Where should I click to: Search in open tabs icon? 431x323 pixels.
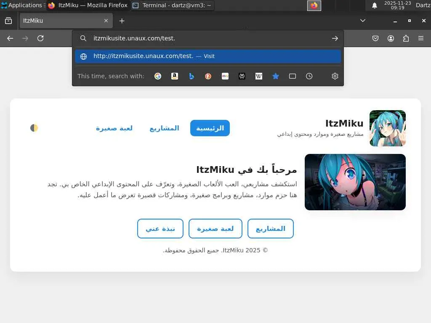[x=293, y=76]
